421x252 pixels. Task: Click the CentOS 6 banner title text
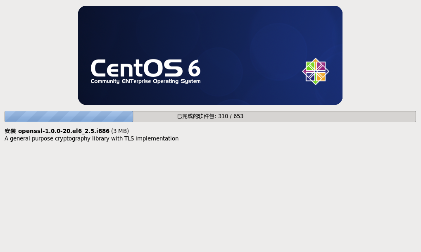[145, 68]
